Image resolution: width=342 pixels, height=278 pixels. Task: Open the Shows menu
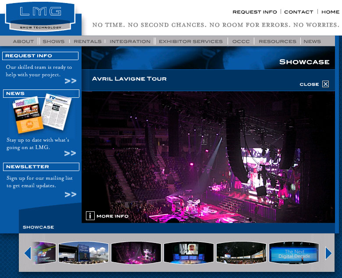pos(53,41)
